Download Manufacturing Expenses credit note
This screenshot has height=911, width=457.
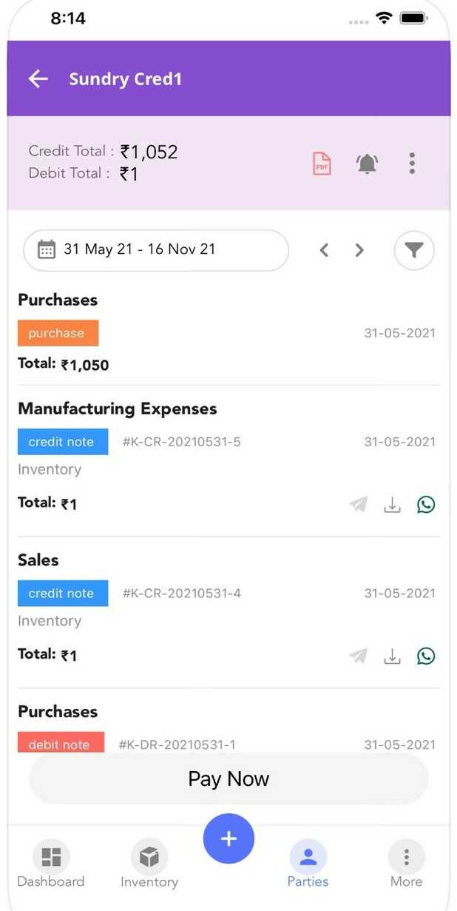[392, 505]
